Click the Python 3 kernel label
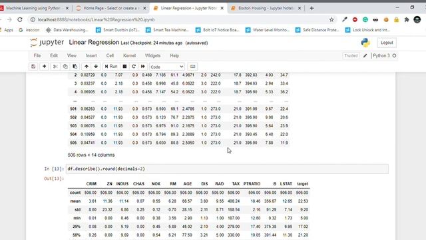The height and width of the screenshot is (240, 426). point(381,55)
